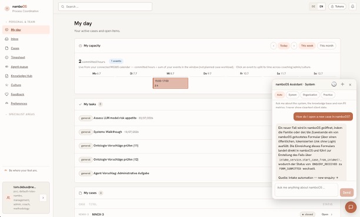Click Open on NINOX-3 case

click(x=326, y=214)
